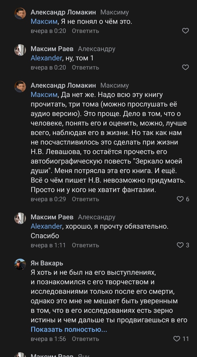Image resolution: width=197 pixels, height=357 pixels.
Task: Like Ян Вакарь's comment with 11 likes
Action: pyautogui.click(x=176, y=339)
